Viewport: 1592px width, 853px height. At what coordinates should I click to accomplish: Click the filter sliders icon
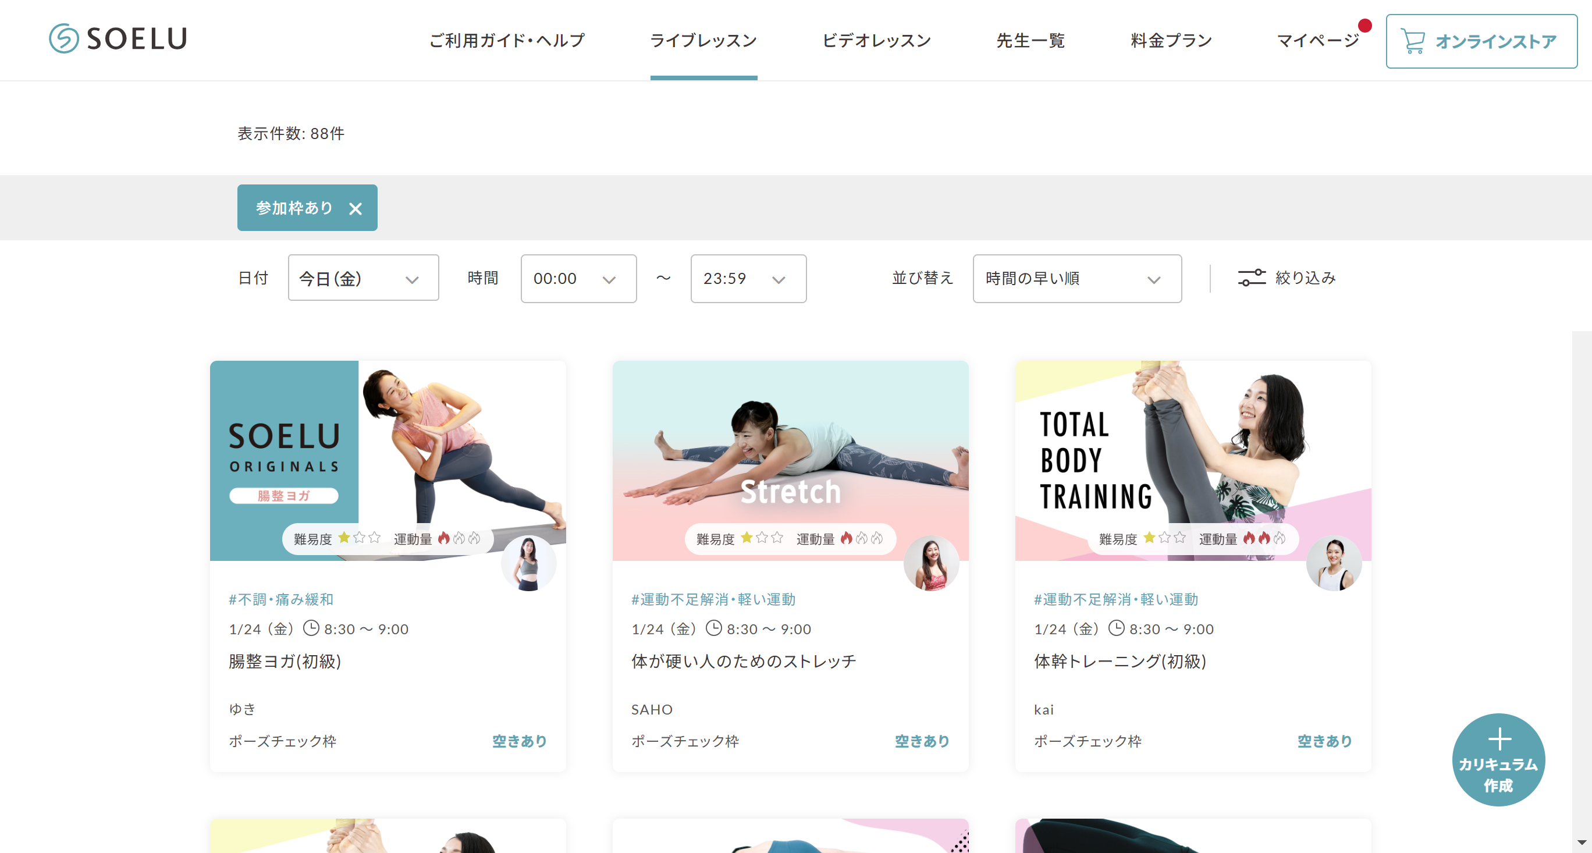(x=1252, y=278)
